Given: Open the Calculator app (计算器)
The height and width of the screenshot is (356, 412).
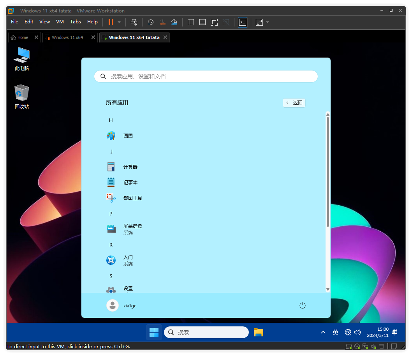Looking at the screenshot, I should point(130,167).
